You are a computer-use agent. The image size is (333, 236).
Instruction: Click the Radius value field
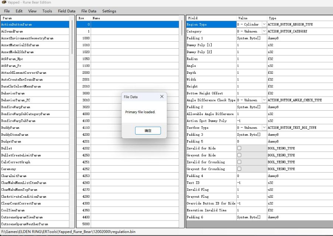point(251,59)
